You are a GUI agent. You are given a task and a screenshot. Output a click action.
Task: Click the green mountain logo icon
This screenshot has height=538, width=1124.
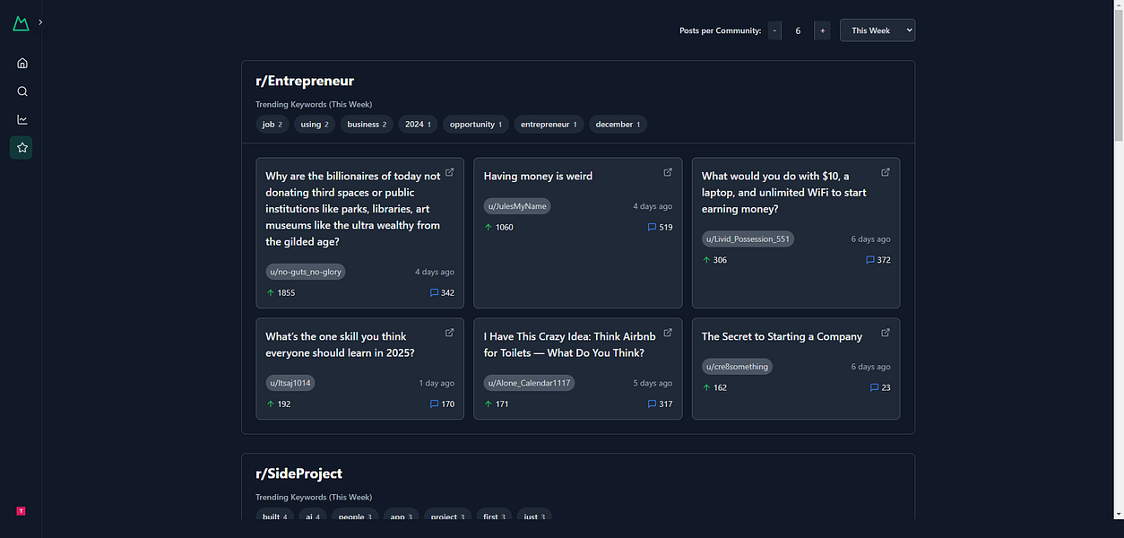tap(21, 23)
